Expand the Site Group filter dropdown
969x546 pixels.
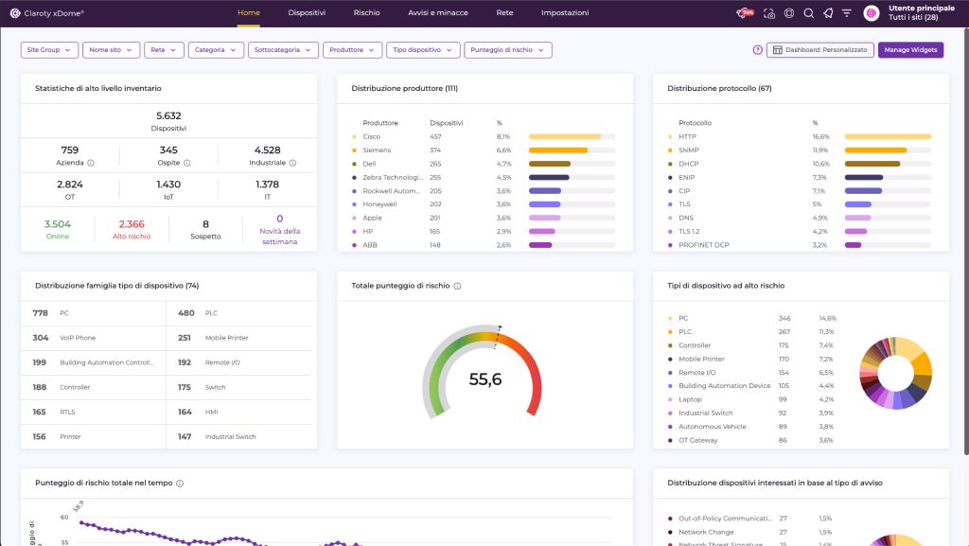49,50
